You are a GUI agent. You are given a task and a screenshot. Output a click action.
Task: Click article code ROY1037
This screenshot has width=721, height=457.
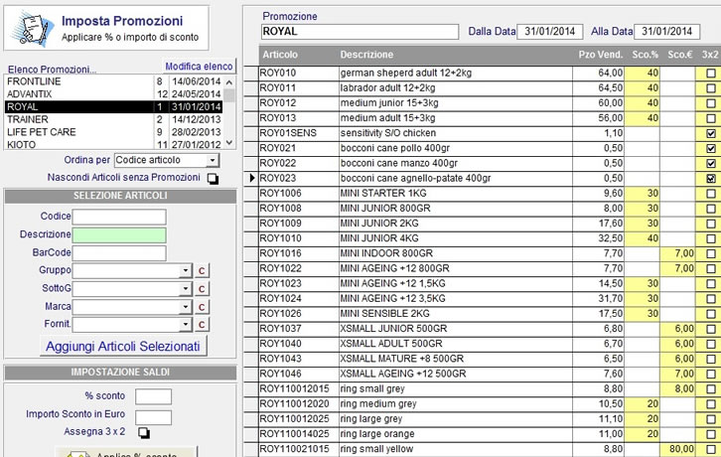280,329
